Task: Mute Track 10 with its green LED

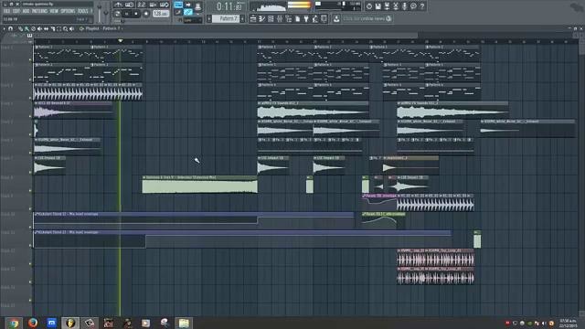Action: click(30, 227)
